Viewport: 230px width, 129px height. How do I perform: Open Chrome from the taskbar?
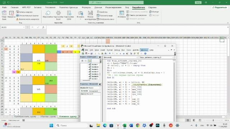tap(138, 125)
